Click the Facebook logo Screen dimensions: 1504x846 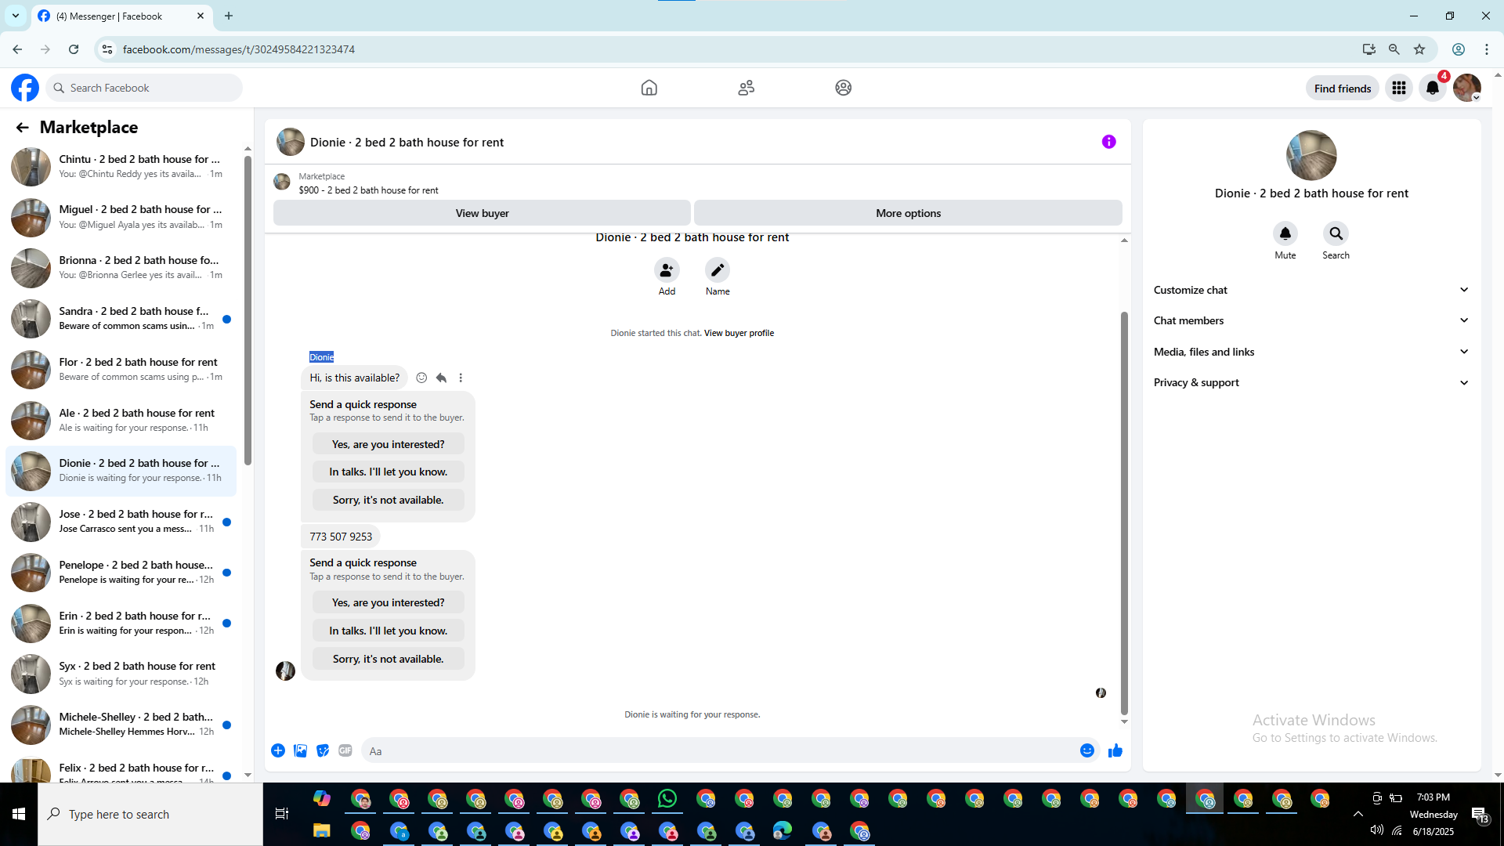coord(25,88)
